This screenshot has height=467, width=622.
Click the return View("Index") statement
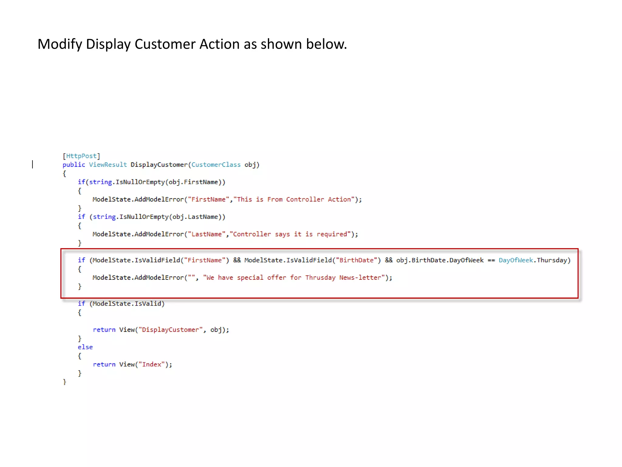point(132,365)
